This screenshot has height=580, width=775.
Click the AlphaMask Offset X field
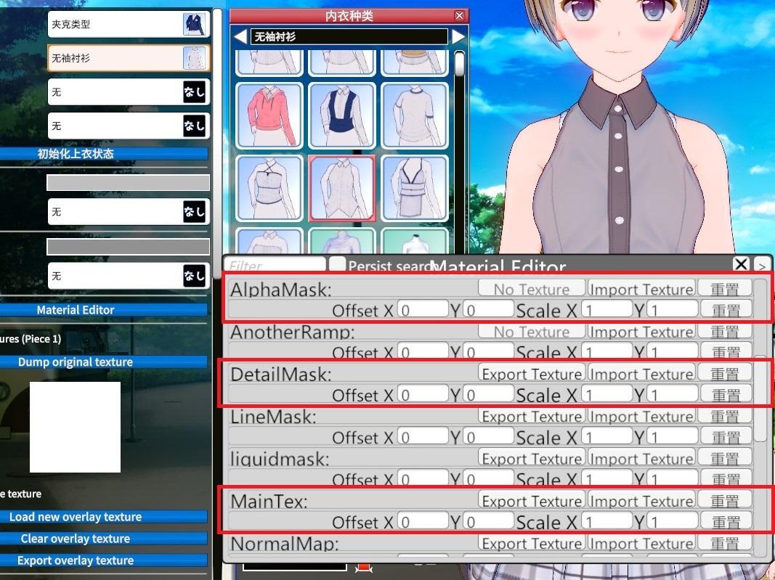point(423,310)
